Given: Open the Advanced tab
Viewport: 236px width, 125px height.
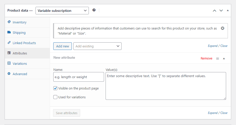Looking at the screenshot, I should click(27, 74).
